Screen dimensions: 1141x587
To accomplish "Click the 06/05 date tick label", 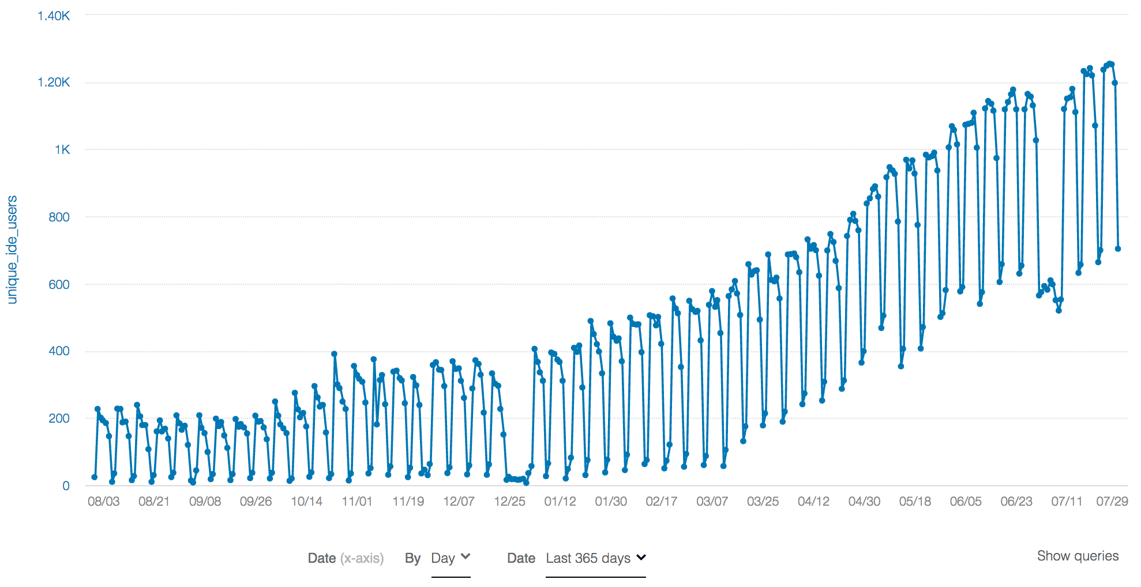I will [x=965, y=502].
